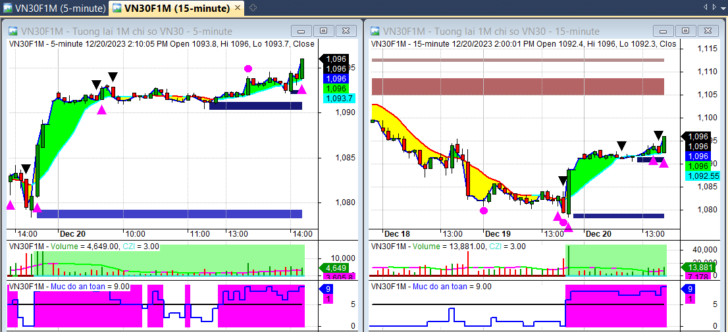Close the 5-minute chart window
The width and height of the screenshot is (728, 332).
point(345,31)
